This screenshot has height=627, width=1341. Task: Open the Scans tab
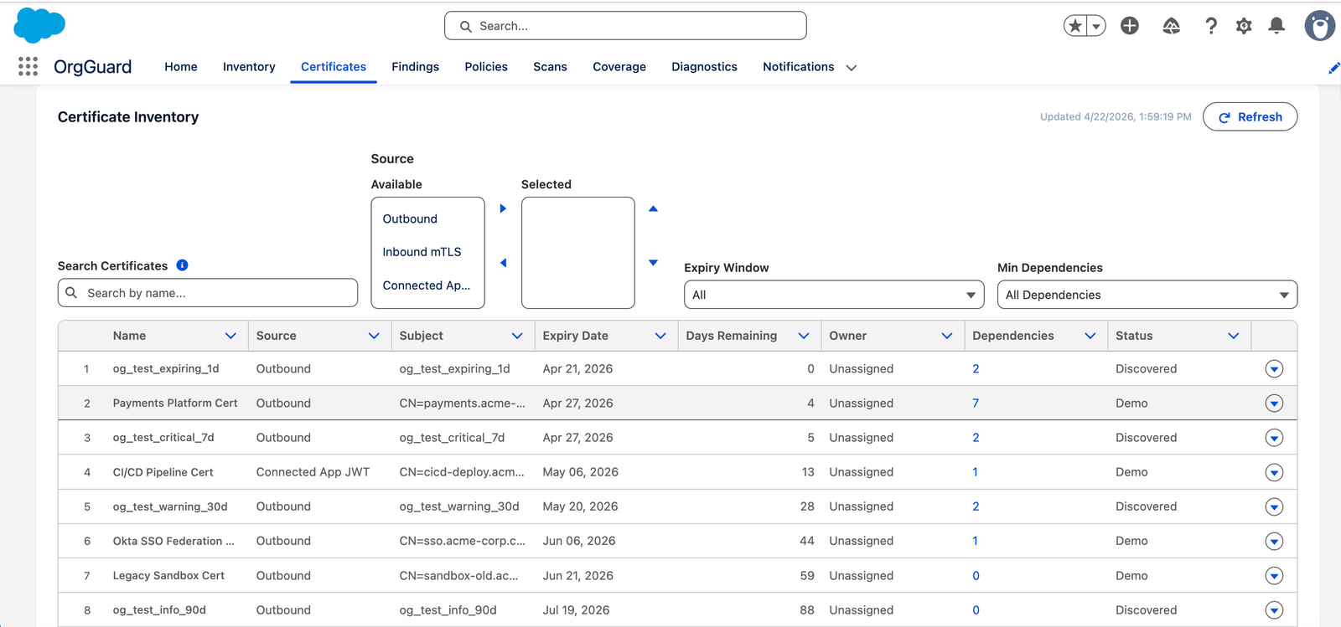pos(550,67)
